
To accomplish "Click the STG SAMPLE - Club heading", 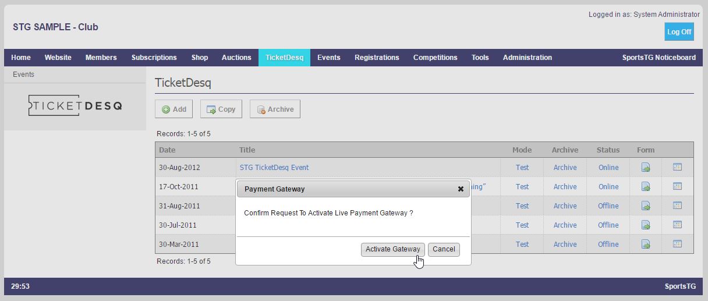I will pyautogui.click(x=55, y=27).
